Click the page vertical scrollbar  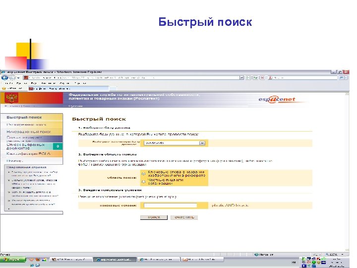[347, 172]
